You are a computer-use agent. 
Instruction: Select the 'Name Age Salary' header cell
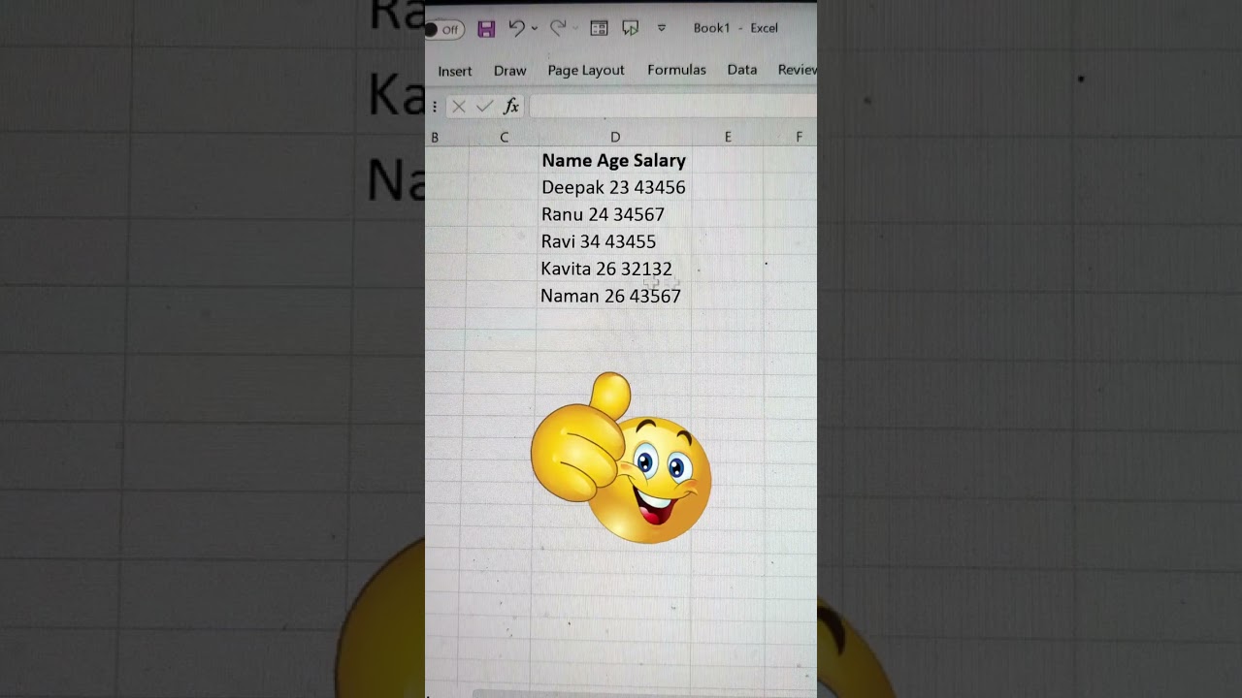[x=614, y=161]
